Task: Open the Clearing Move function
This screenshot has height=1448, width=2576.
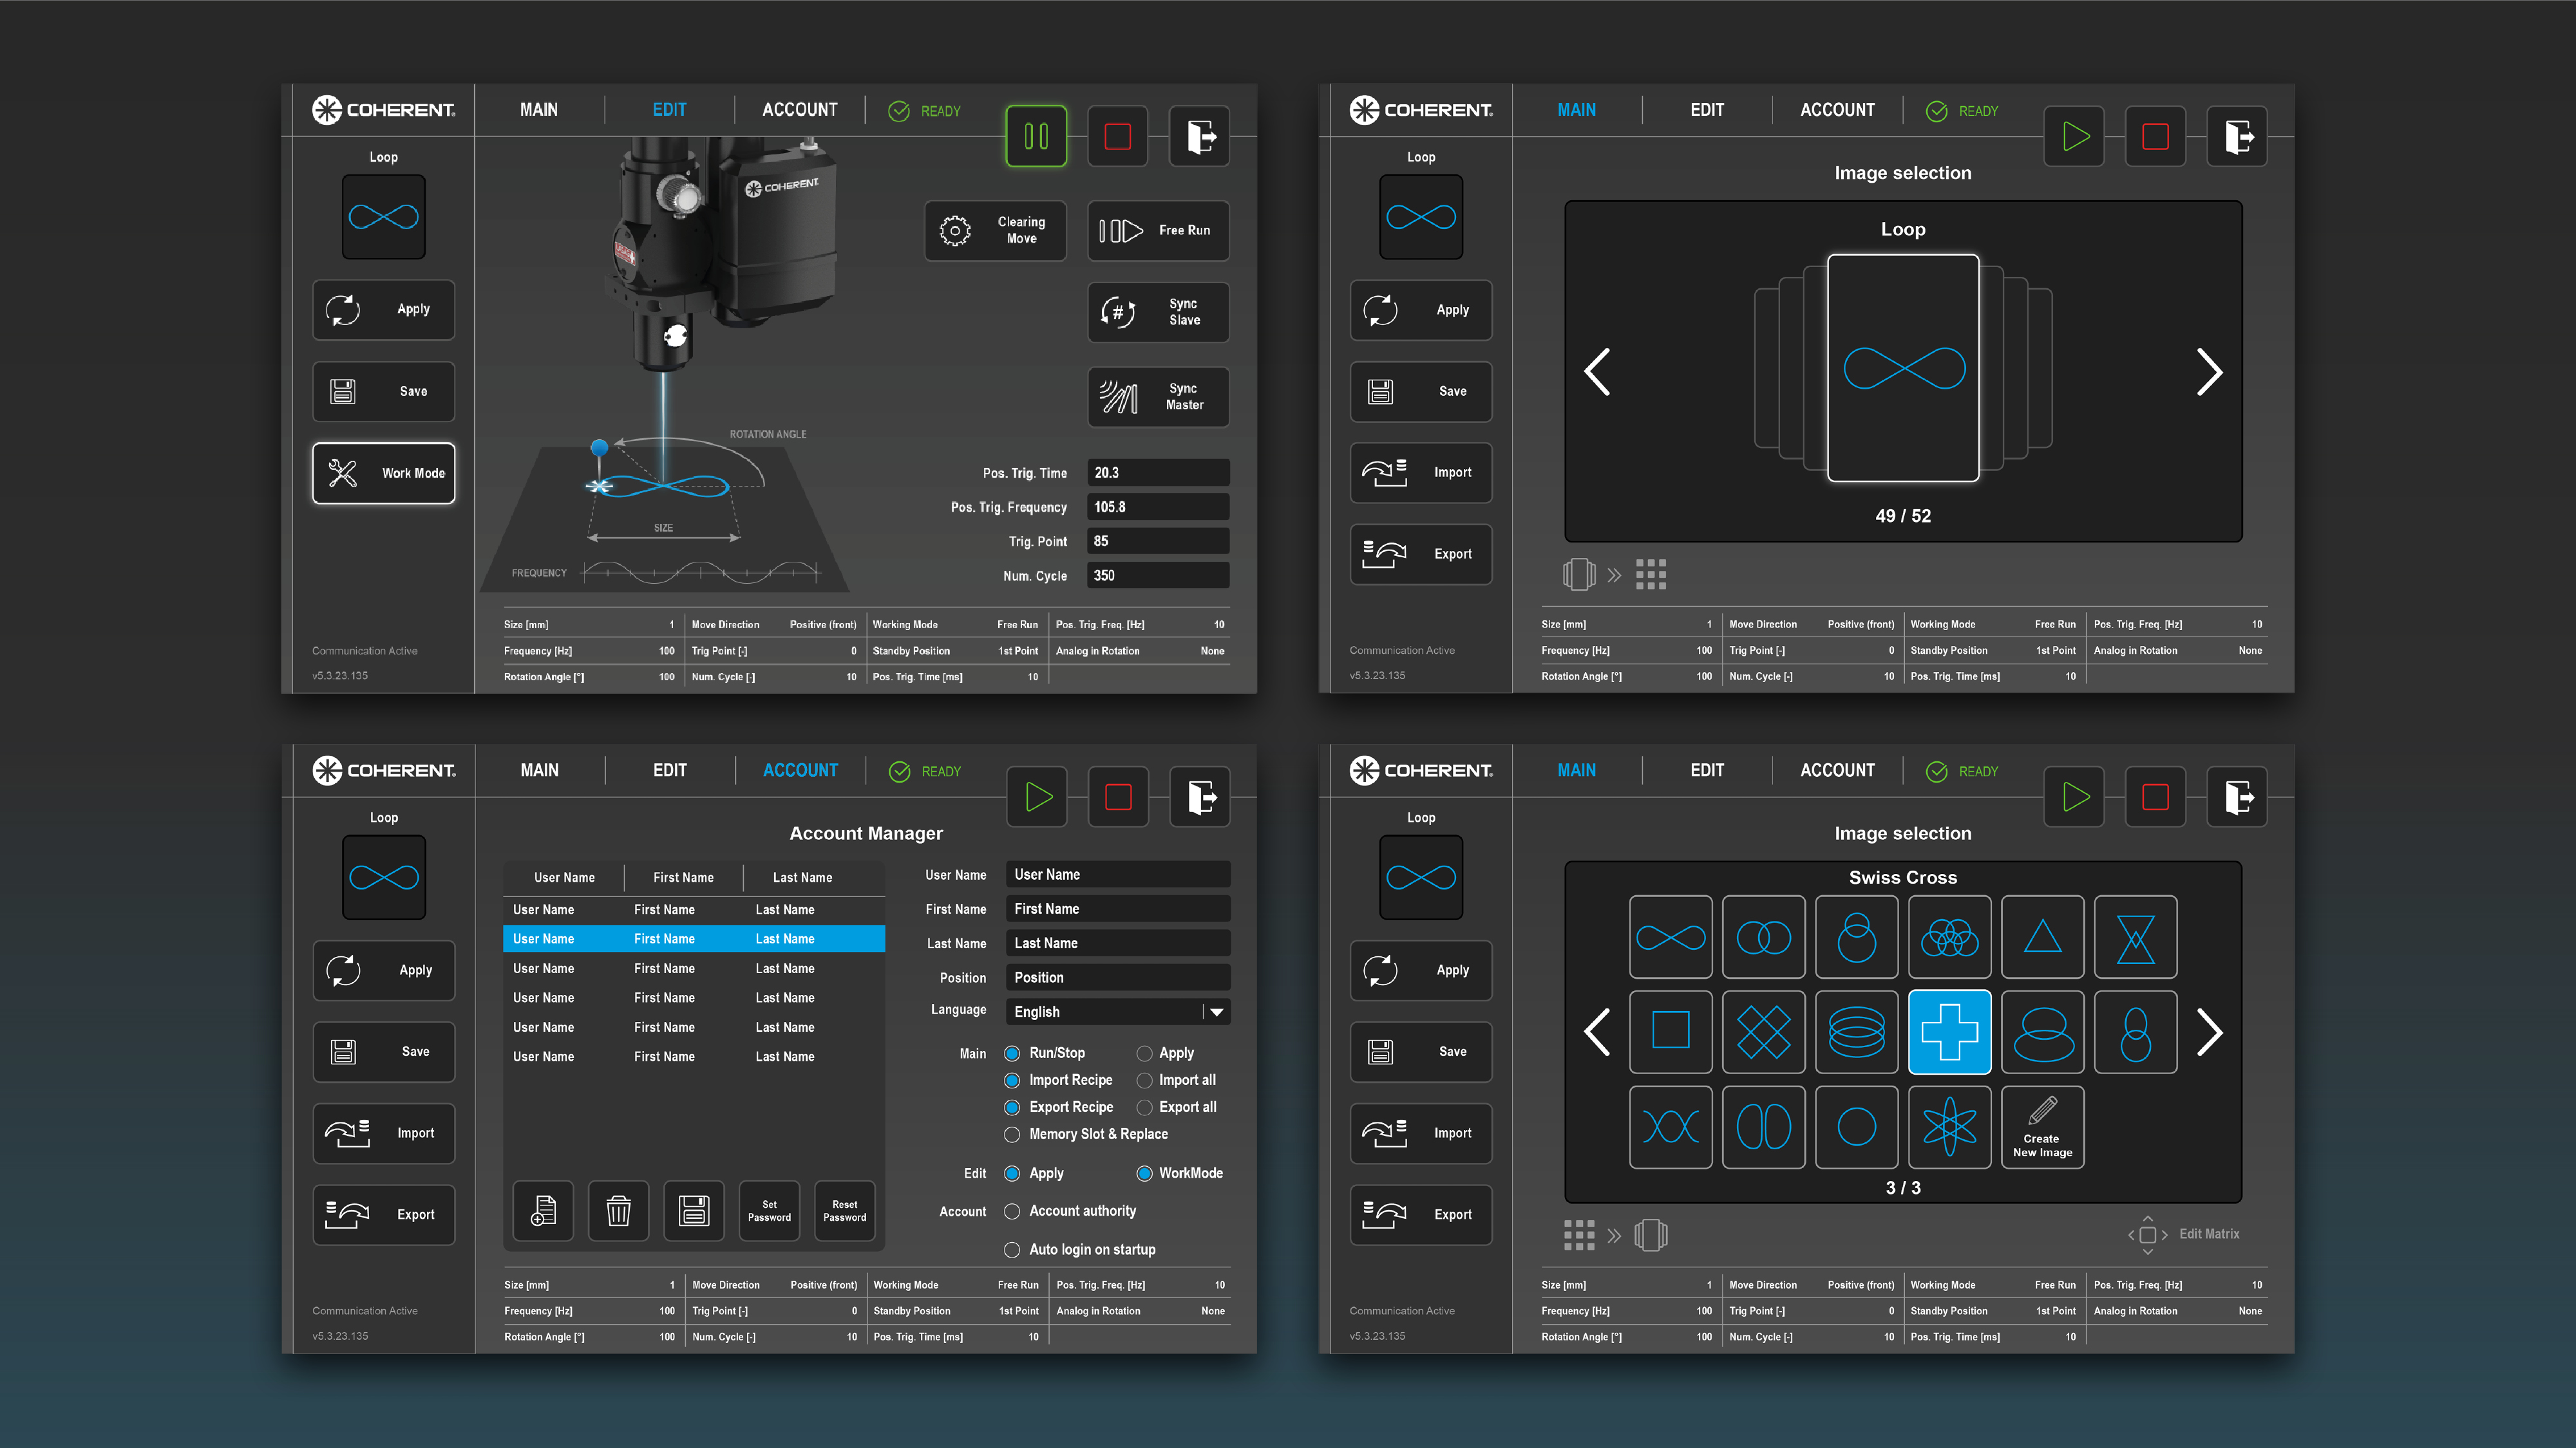Action: coord(995,231)
